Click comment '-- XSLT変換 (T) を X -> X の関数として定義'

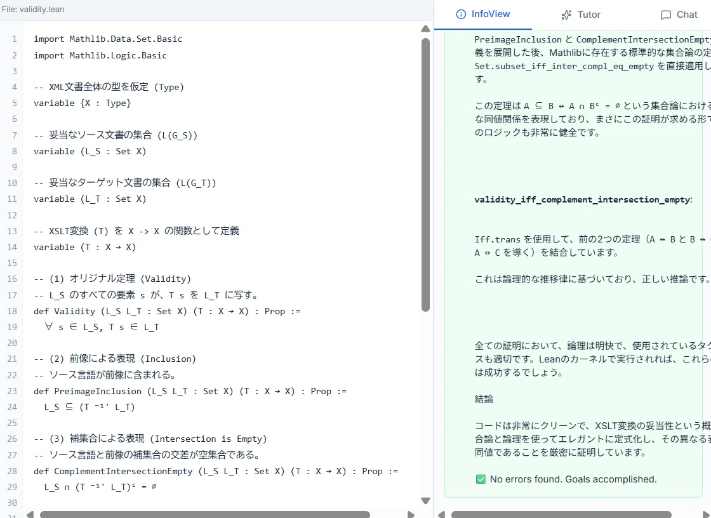(x=136, y=230)
